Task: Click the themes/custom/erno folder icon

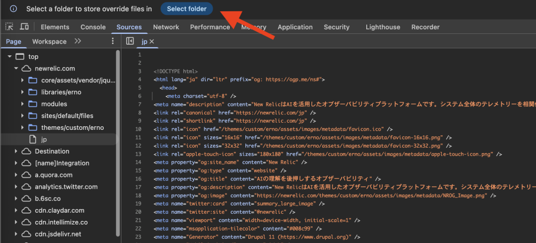Action: tap(33, 128)
